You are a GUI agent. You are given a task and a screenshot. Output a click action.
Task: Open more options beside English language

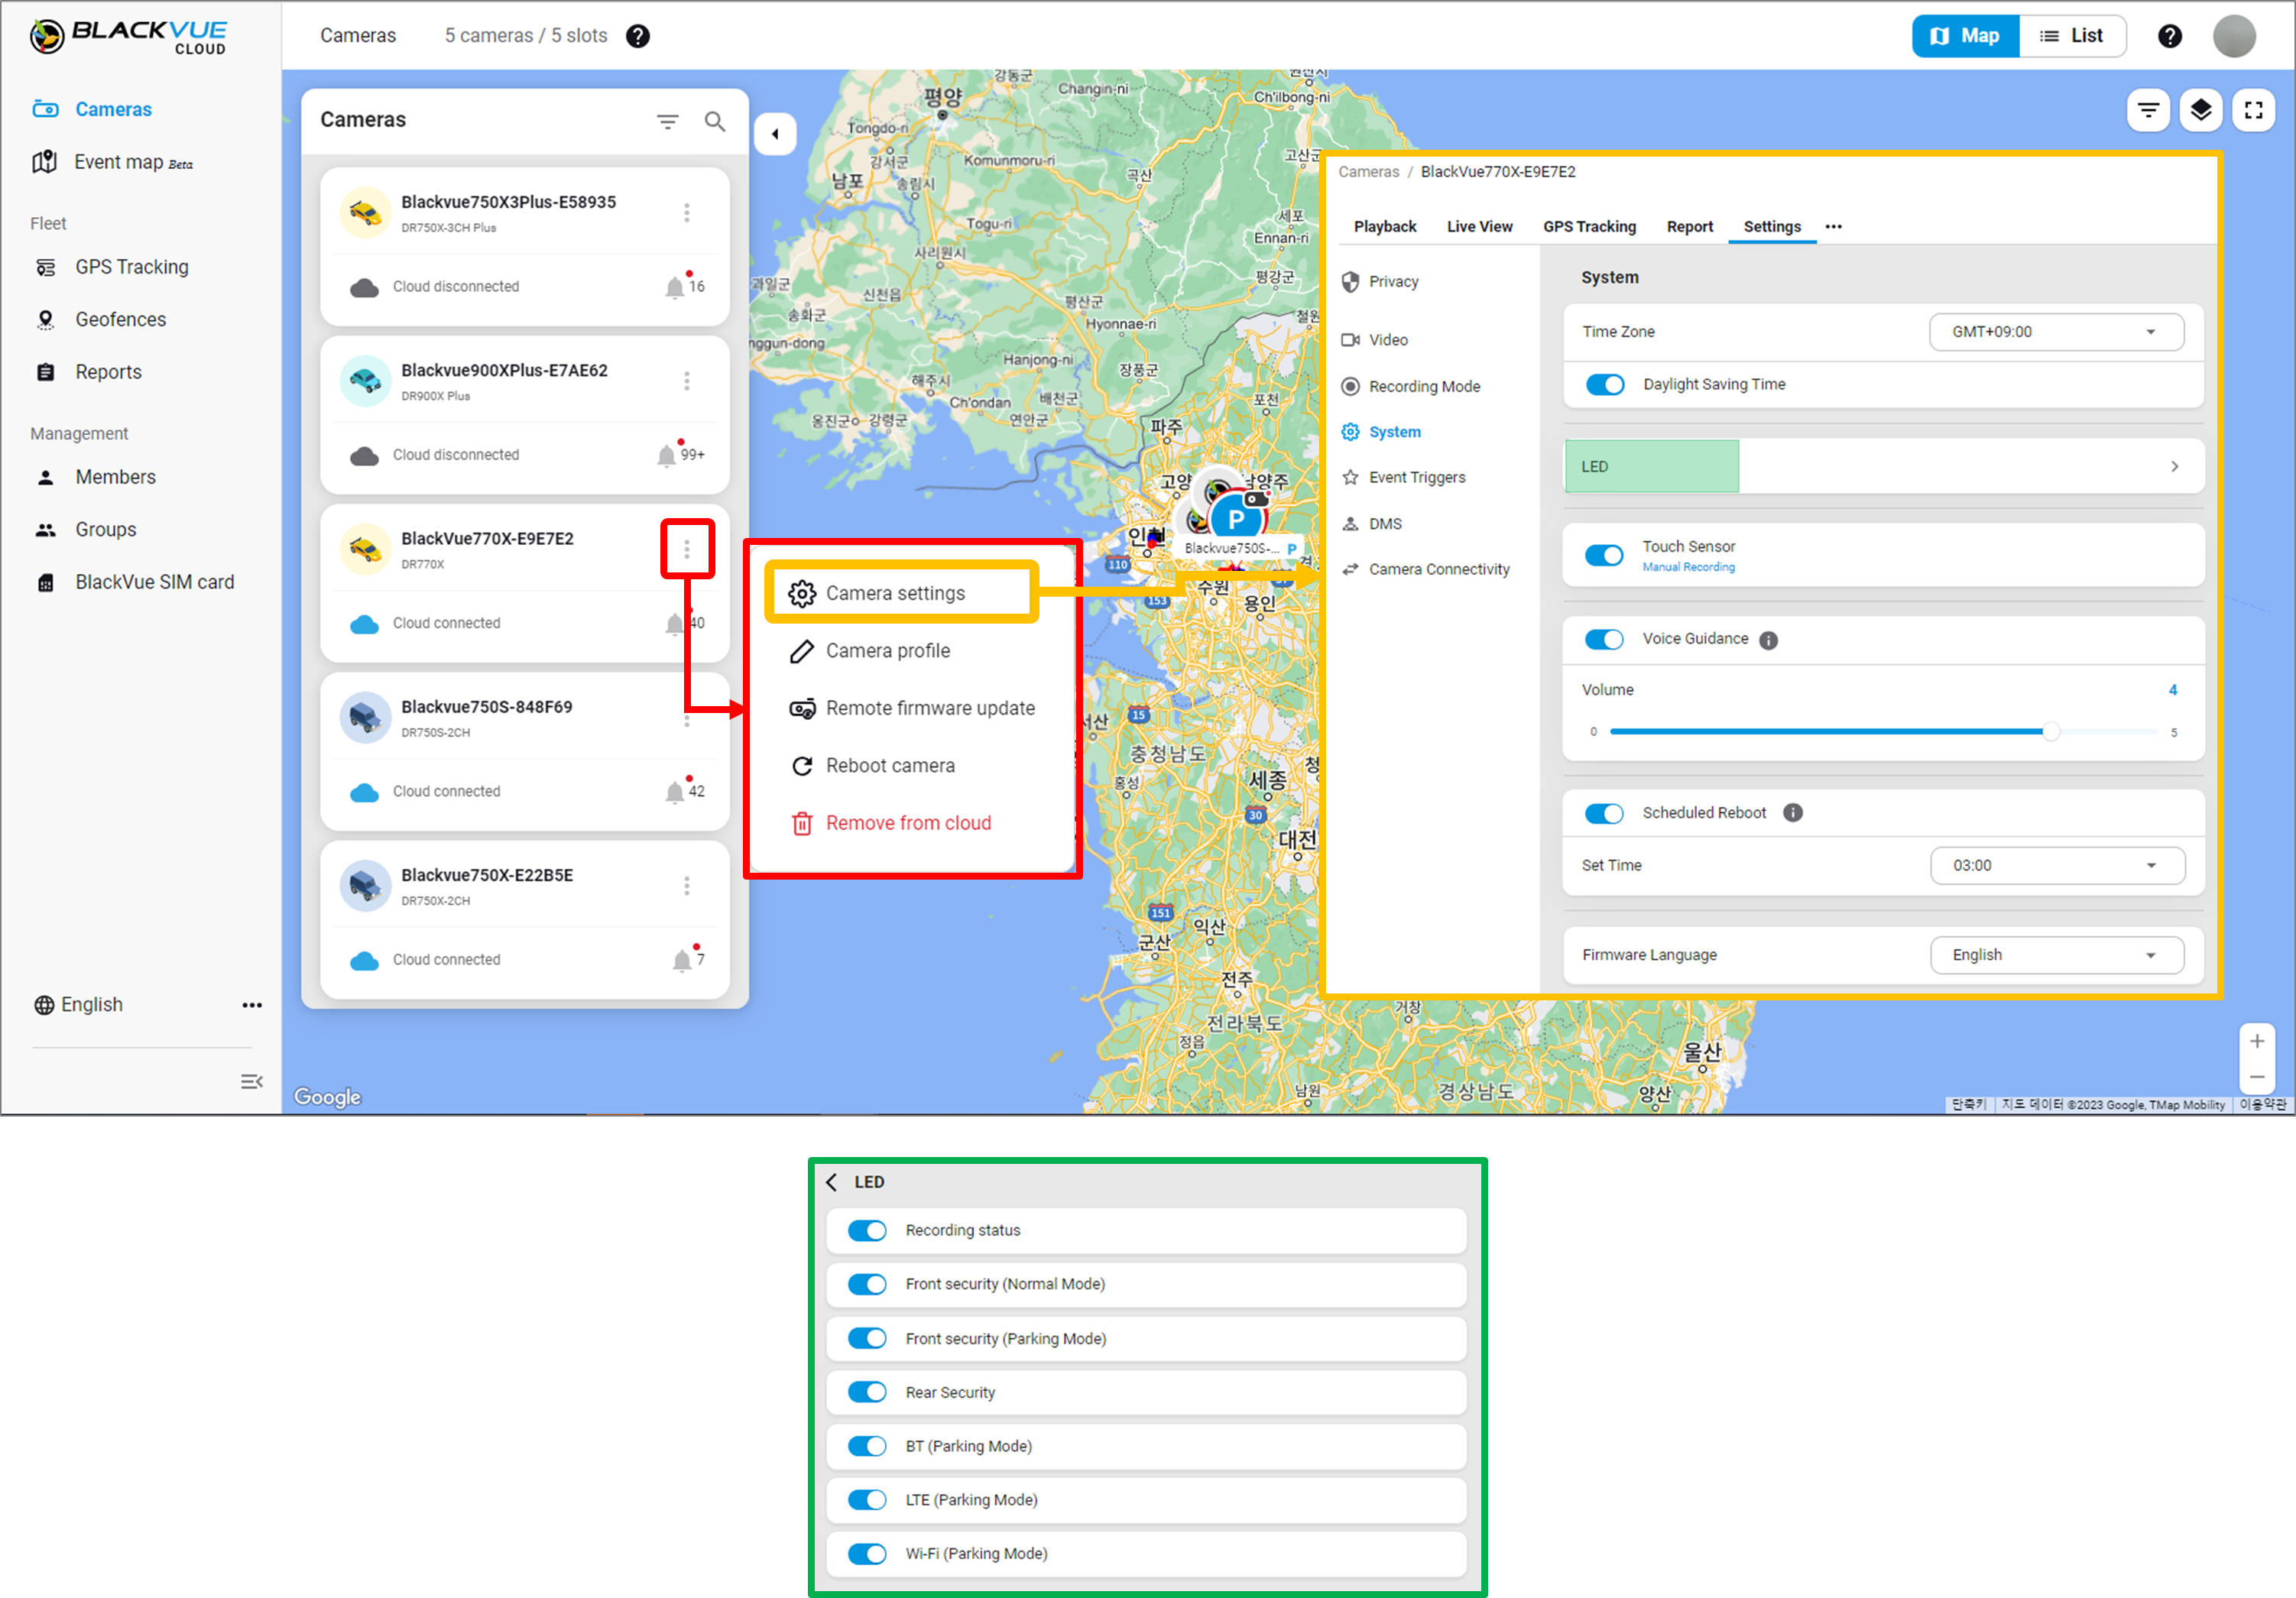coord(251,1005)
